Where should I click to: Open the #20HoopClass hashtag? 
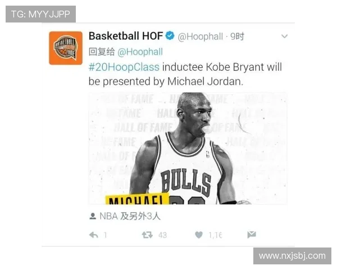(124, 67)
